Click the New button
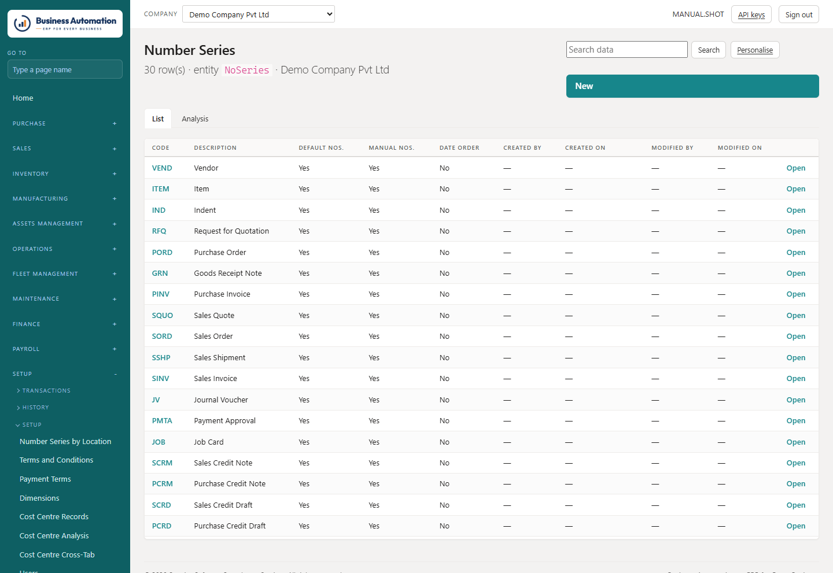Viewport: 833px width, 573px height. click(x=692, y=86)
